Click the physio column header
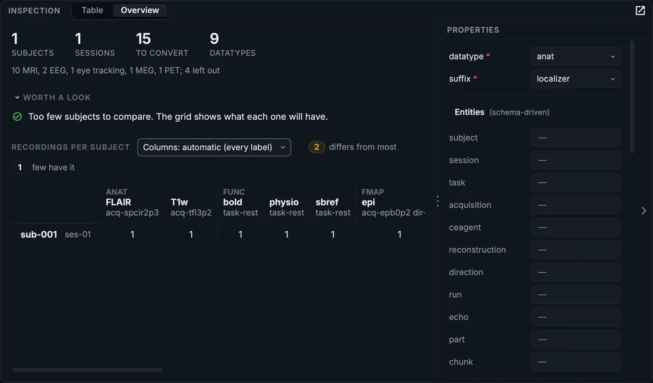 [x=287, y=207]
